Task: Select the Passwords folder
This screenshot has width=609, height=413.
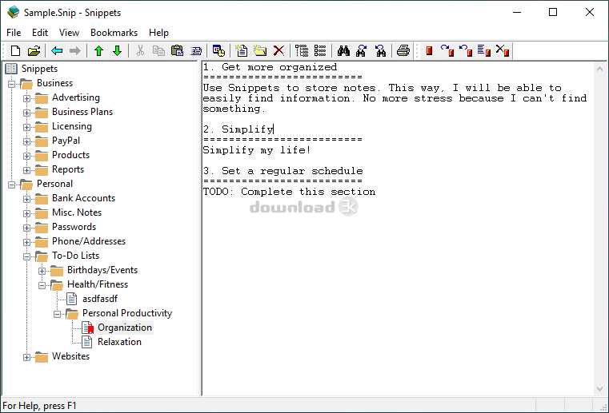Action: pyautogui.click(x=74, y=227)
